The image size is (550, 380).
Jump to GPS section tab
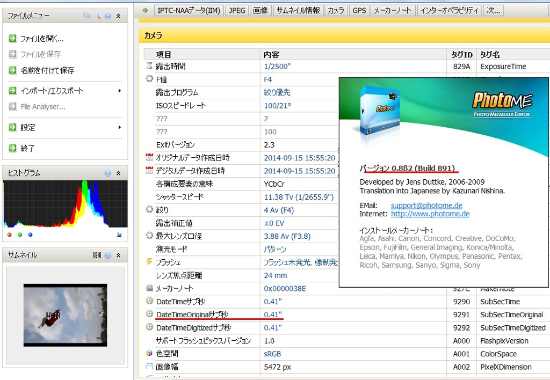pyautogui.click(x=359, y=11)
